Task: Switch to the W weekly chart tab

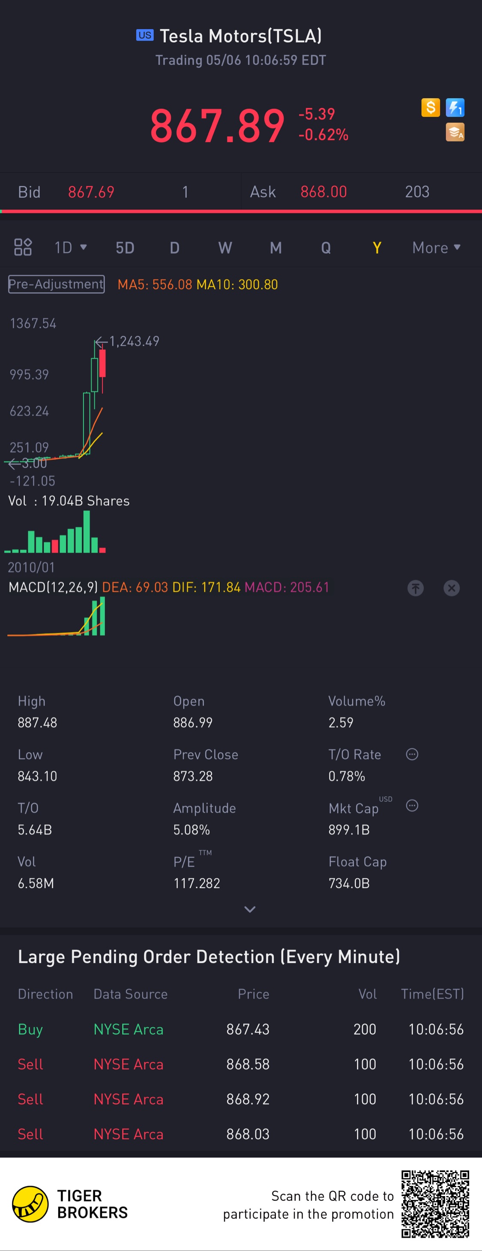Action: point(225,248)
